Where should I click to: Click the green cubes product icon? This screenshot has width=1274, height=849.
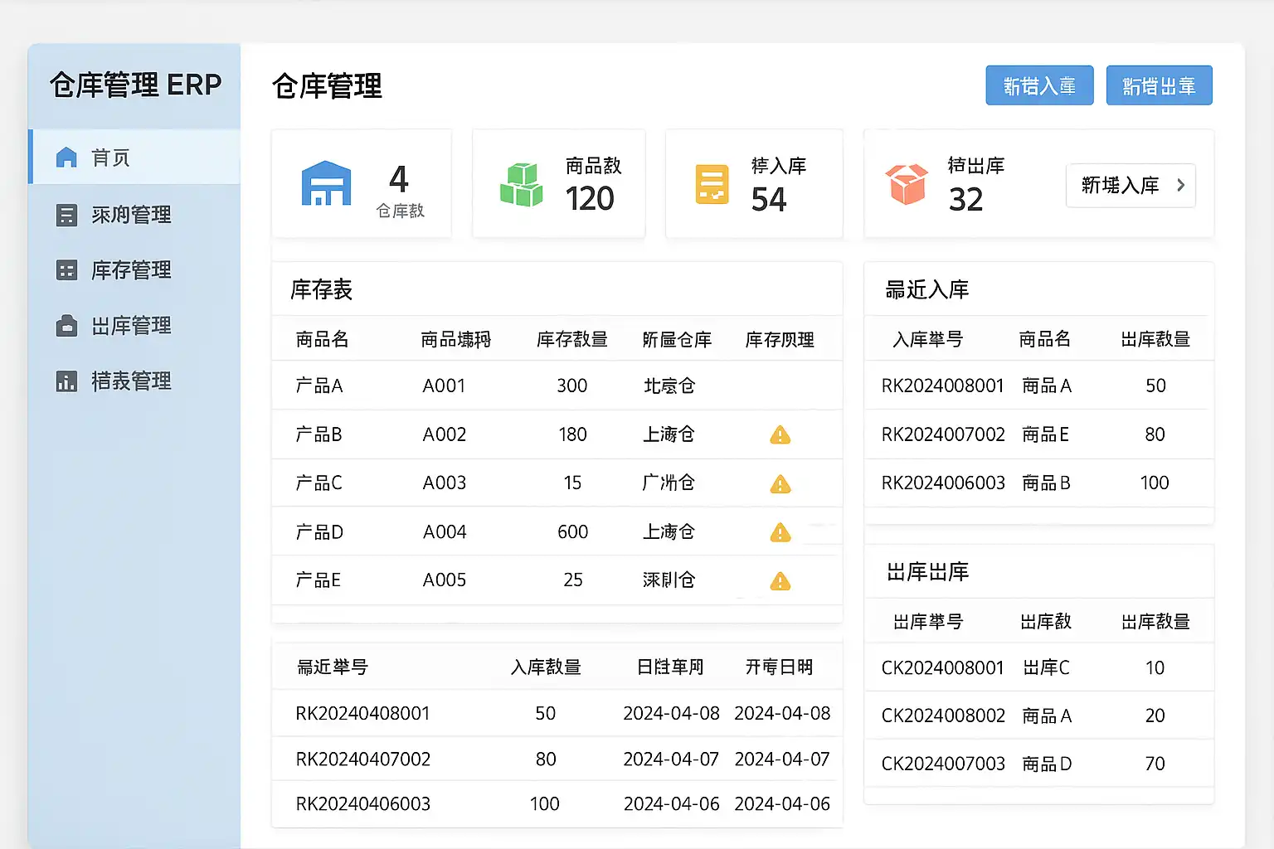click(521, 184)
